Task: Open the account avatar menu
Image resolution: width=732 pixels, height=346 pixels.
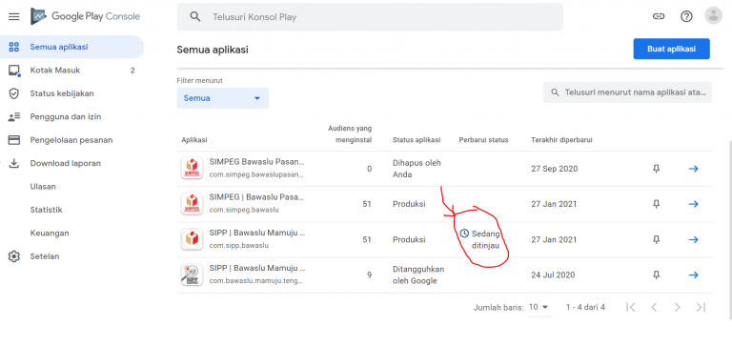Action: pos(713,15)
